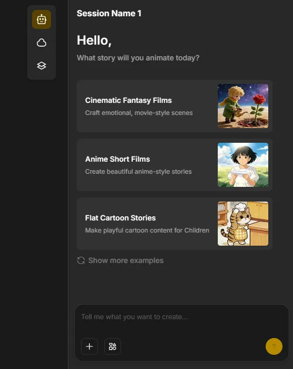Choose the Anime Short Films title
Image resolution: width=293 pixels, height=369 pixels.
pyautogui.click(x=117, y=159)
